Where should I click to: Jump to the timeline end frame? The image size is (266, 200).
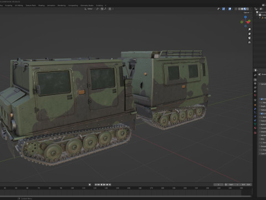coord(110,184)
